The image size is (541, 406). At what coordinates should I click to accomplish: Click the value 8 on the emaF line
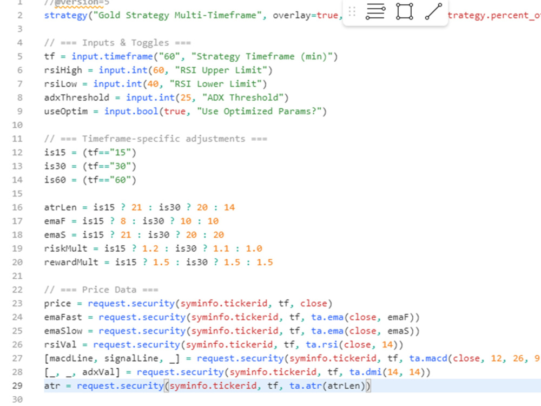point(123,221)
